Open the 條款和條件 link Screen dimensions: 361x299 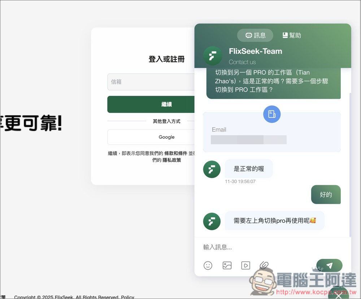176,153
